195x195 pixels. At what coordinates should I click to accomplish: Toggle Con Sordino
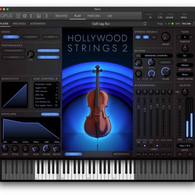click(48, 57)
